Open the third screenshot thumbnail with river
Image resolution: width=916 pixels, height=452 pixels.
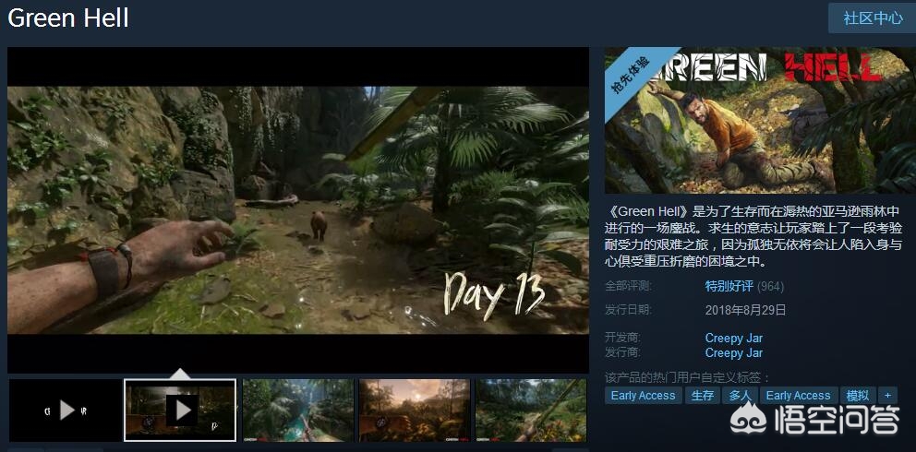(x=297, y=410)
